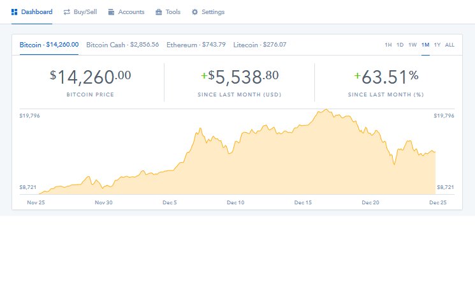Open the Accounts nav label
This screenshot has width=475, height=295.
131,12
